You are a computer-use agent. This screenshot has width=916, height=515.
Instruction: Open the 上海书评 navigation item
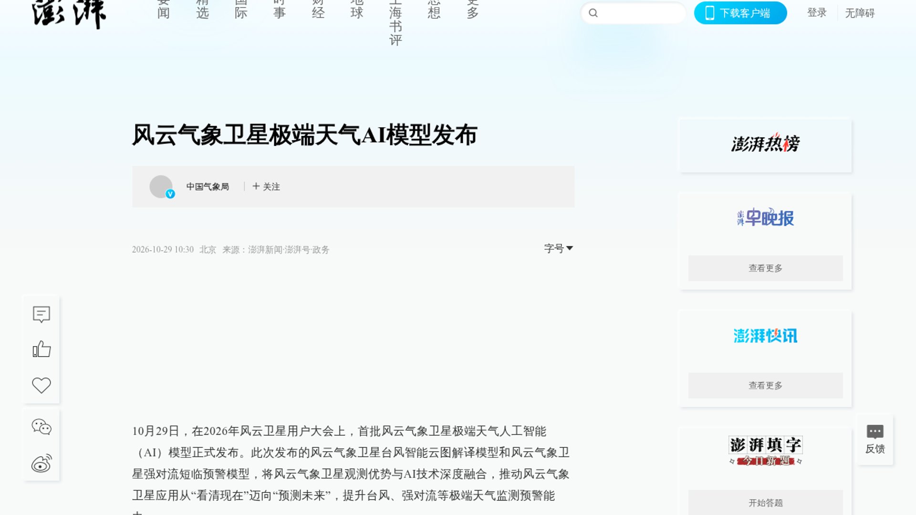click(396, 23)
